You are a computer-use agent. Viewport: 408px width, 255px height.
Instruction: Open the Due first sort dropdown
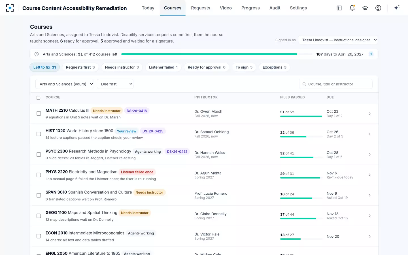click(x=115, y=84)
